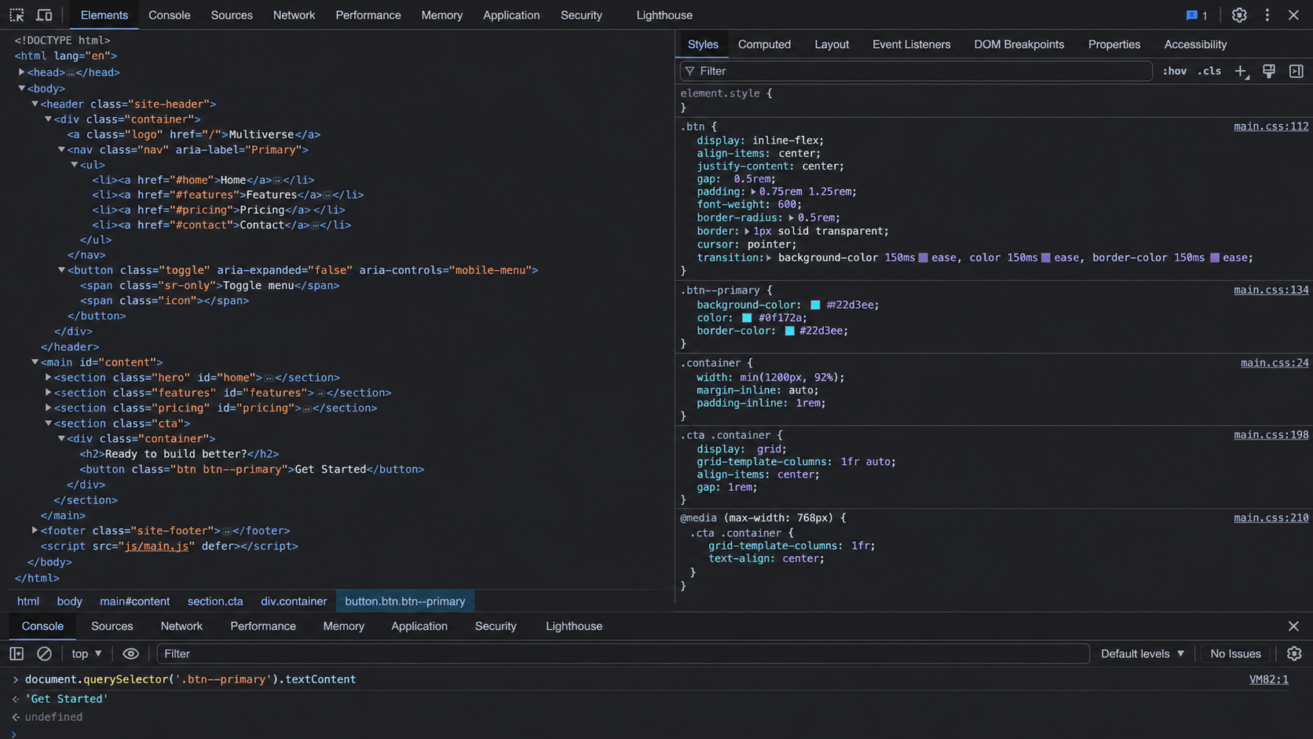Click the border-color #22d3ee swatch
The width and height of the screenshot is (1313, 739).
(x=789, y=331)
